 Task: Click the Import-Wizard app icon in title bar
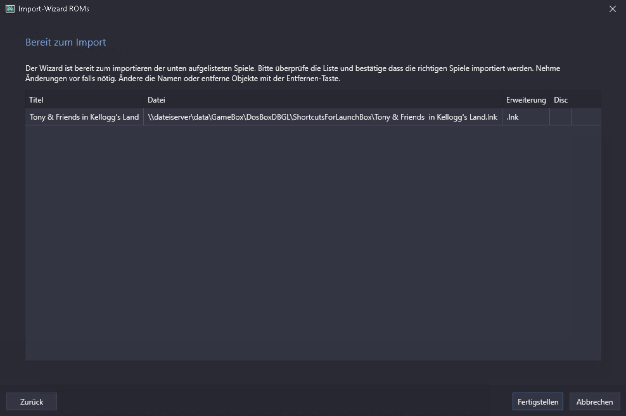[10, 9]
